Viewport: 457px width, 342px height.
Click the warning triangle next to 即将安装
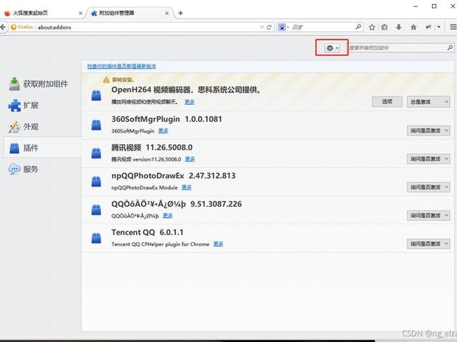(106, 80)
